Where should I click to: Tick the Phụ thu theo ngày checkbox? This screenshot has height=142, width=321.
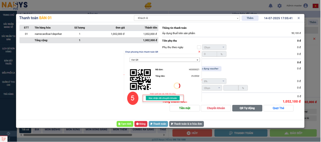pos(199,47)
